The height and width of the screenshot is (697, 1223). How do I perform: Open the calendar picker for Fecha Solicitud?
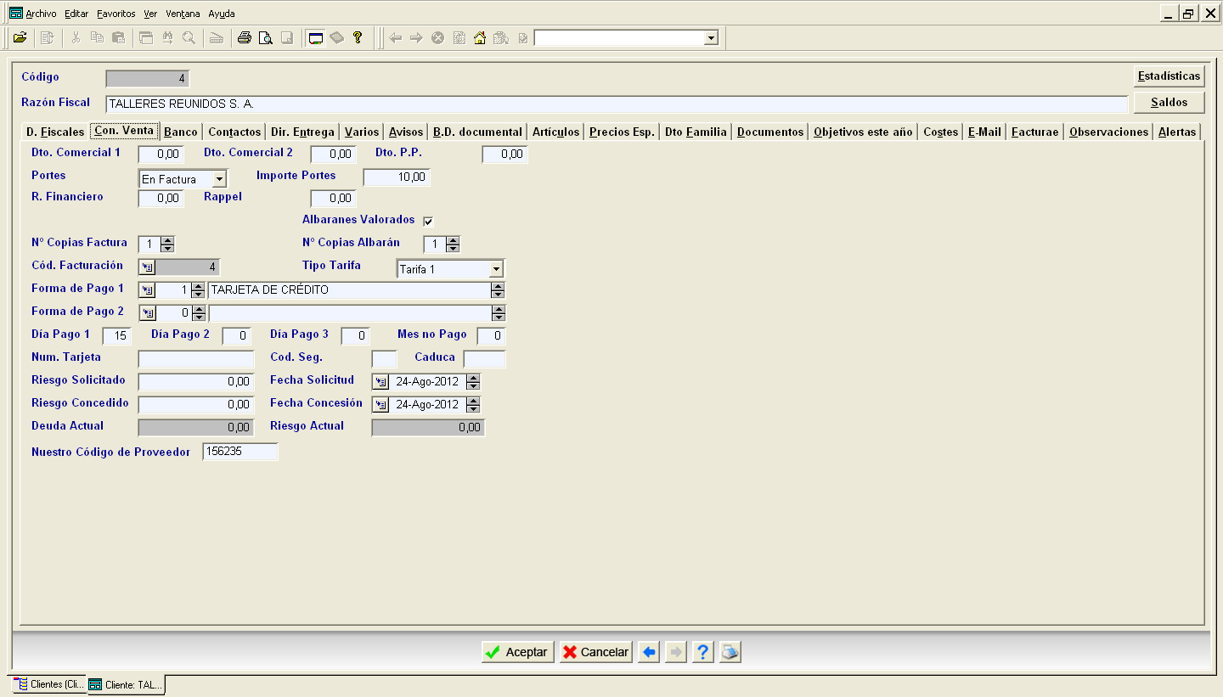pyautogui.click(x=381, y=382)
